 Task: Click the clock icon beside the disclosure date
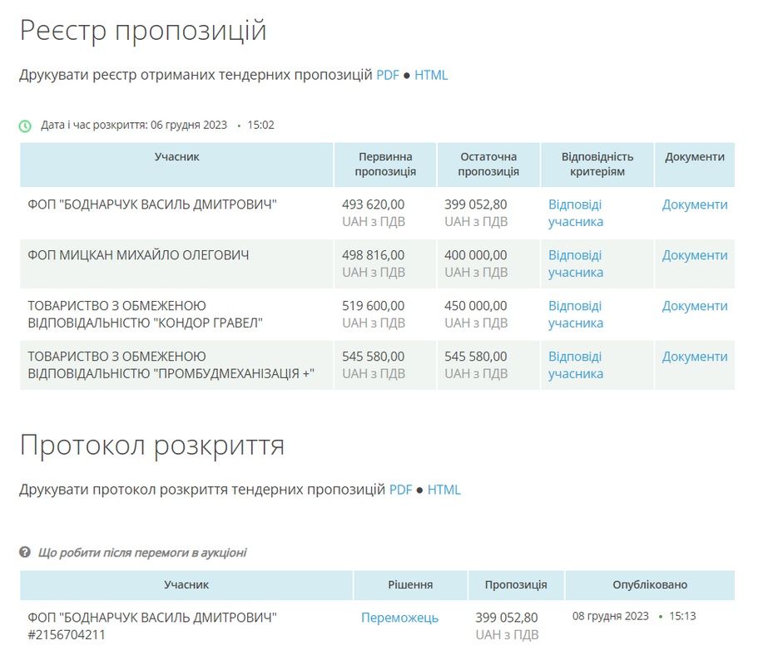pos(25,125)
